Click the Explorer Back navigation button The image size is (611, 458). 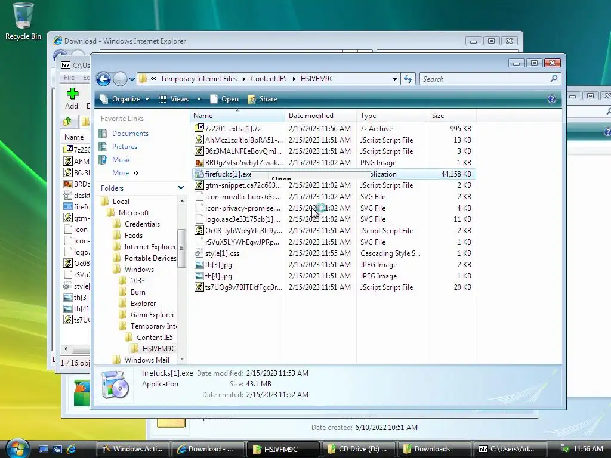103,79
